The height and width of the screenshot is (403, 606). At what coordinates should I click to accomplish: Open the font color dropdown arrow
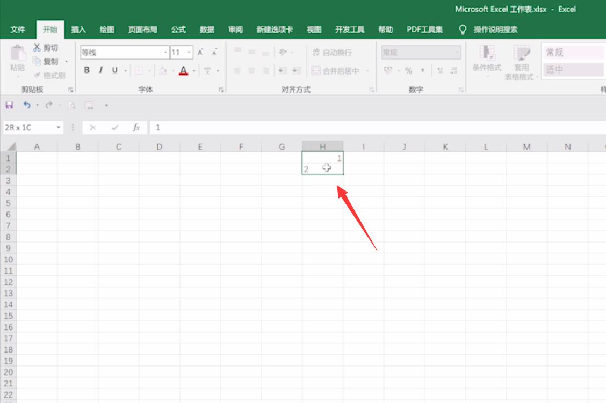point(194,71)
